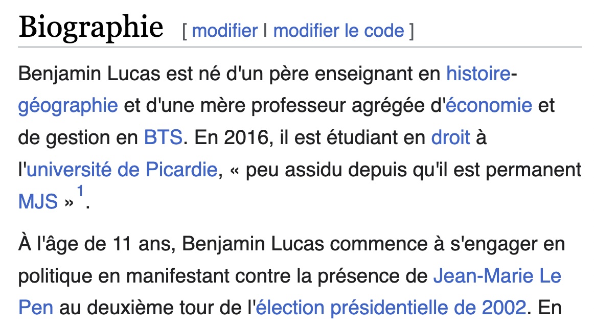Click the year "2002" in election link

pyautogui.click(x=504, y=307)
